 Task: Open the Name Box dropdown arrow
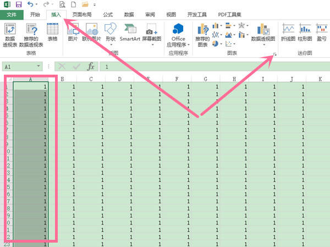click(x=38, y=66)
